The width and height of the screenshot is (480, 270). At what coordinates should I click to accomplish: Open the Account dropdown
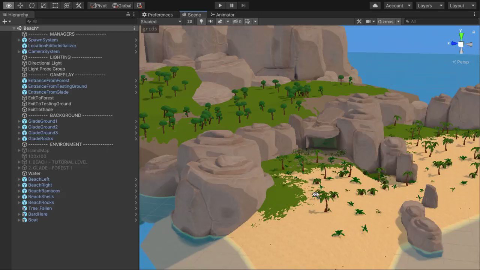pyautogui.click(x=398, y=6)
